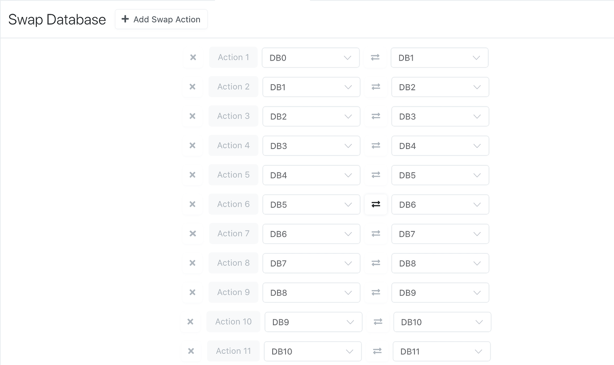Click the swap arrows icon for Action 6
614x365 pixels.
(376, 204)
